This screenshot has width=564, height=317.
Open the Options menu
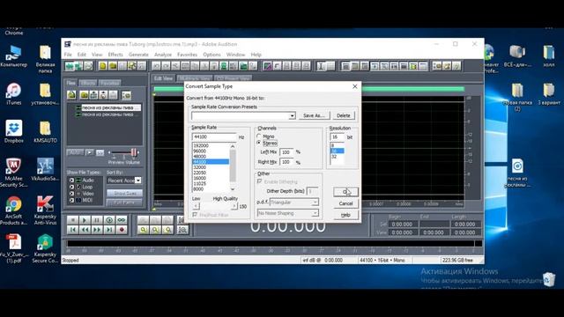(211, 55)
